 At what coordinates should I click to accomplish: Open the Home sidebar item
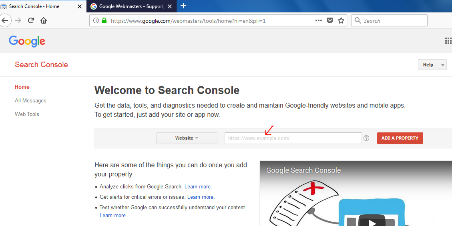[22, 87]
